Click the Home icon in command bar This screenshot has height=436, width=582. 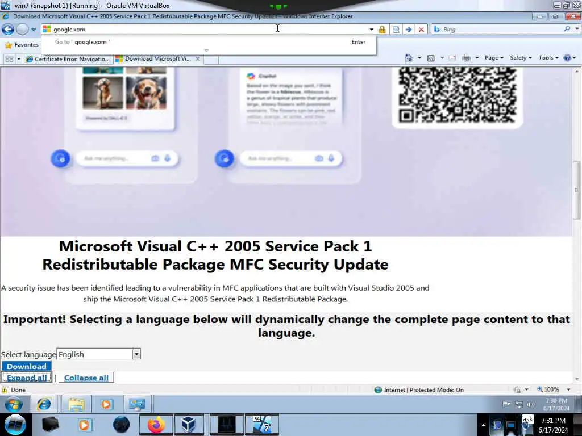click(409, 58)
